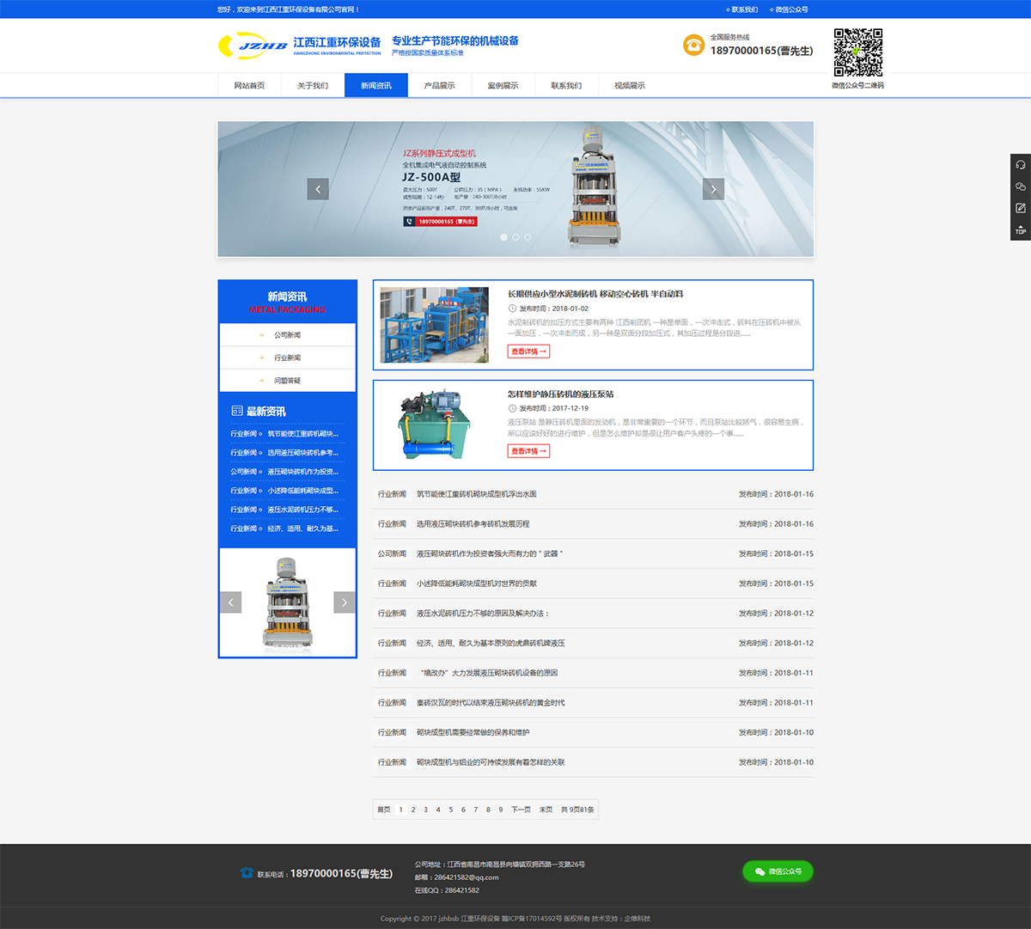The height and width of the screenshot is (929, 1031).
Task: Open the 产品展示 navigation tab
Action: point(439,86)
